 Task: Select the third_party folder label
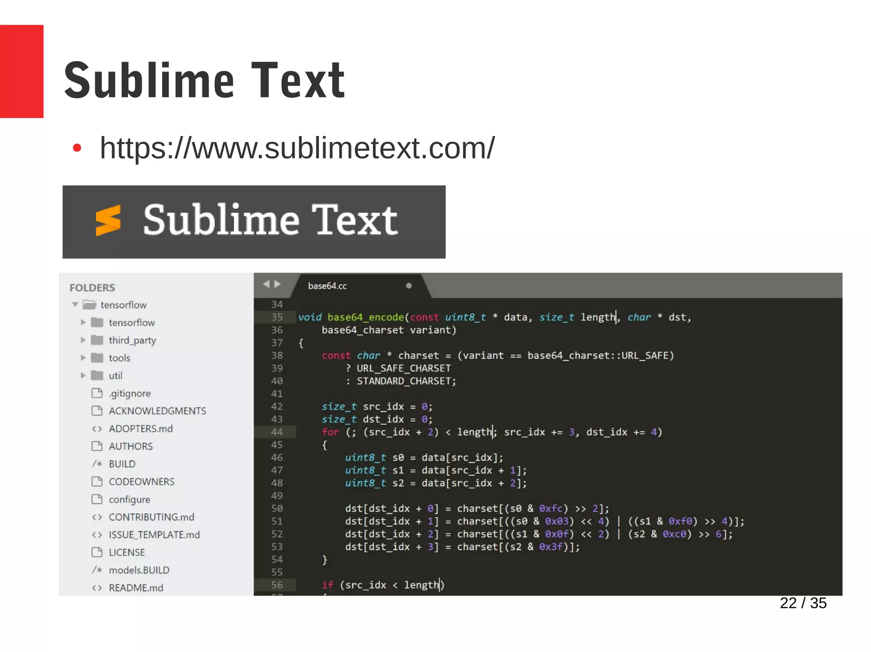[132, 340]
